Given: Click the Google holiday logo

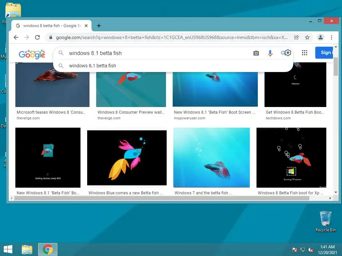Looking at the screenshot, I should [x=32, y=54].
